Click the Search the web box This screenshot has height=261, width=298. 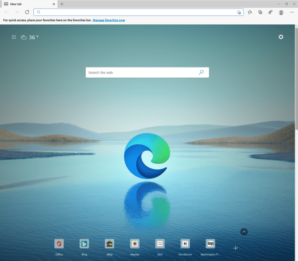tap(148, 72)
